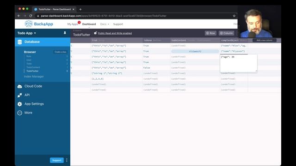The image size is (296, 166).
Task: Click the todoContent column header
Action: tap(195, 40)
